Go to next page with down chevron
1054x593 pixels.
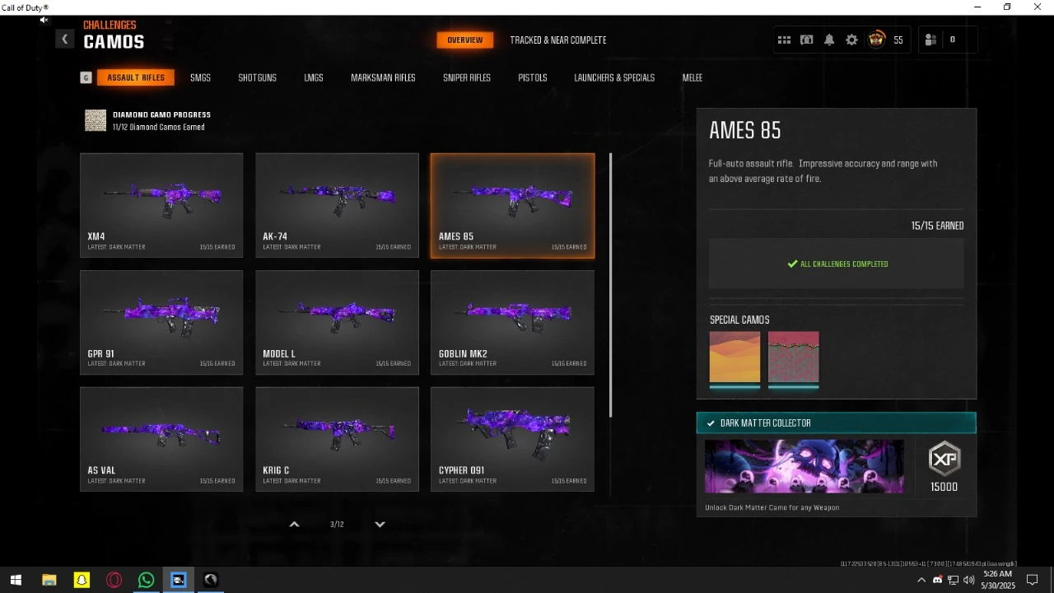(380, 524)
